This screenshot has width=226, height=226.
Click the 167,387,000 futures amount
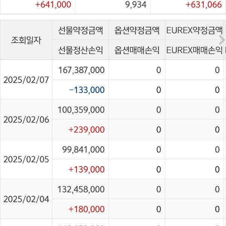pos(82,70)
